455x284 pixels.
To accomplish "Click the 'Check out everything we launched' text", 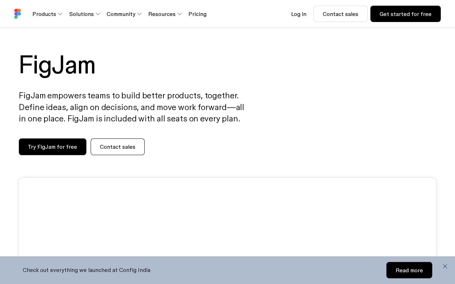I will coord(86,270).
